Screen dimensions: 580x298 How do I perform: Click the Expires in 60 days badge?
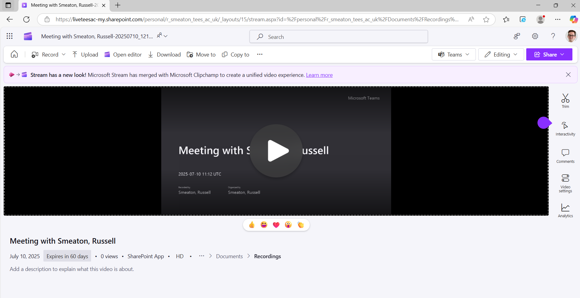67,256
